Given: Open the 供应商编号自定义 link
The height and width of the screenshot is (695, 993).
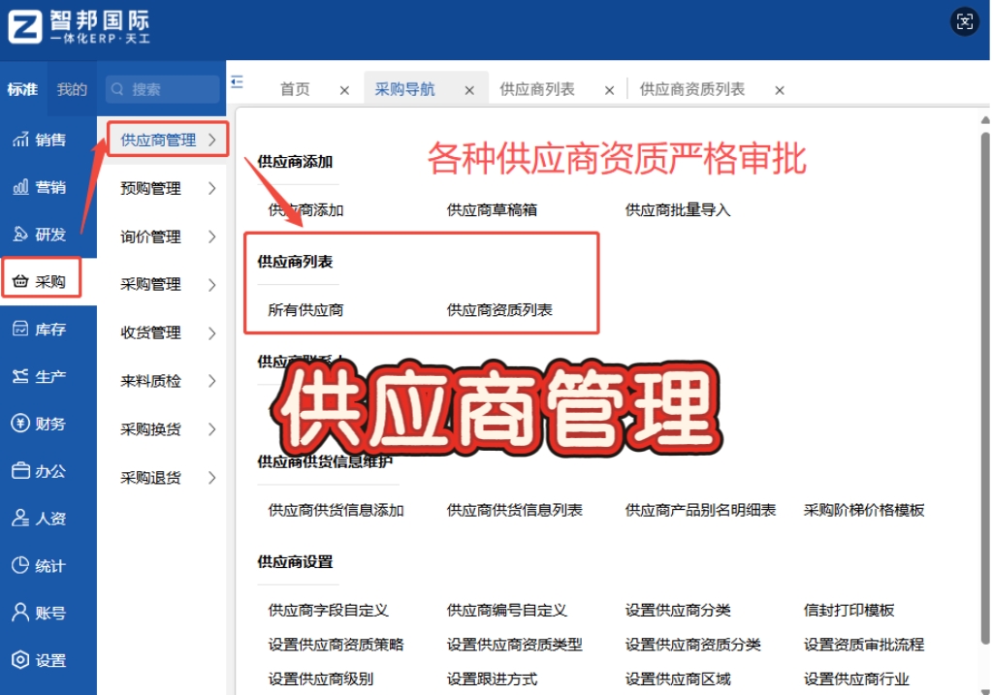Looking at the screenshot, I should (506, 610).
